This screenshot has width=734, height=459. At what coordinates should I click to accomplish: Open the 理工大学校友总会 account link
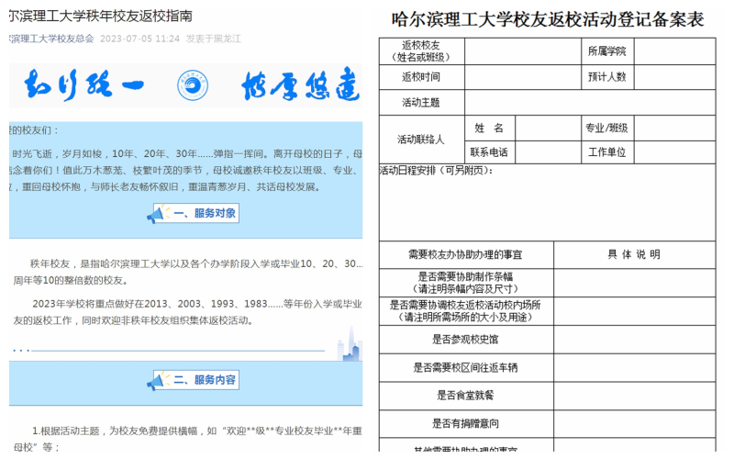pos(51,39)
